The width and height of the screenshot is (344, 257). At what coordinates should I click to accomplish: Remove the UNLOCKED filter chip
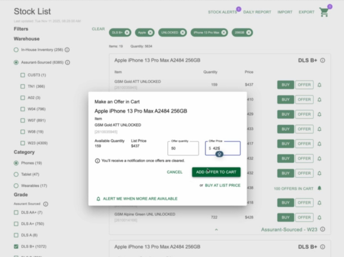[x=182, y=33]
